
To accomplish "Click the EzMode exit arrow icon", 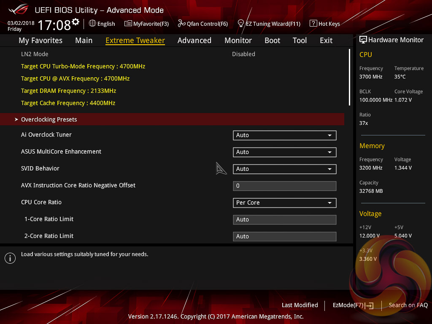I will (369, 305).
